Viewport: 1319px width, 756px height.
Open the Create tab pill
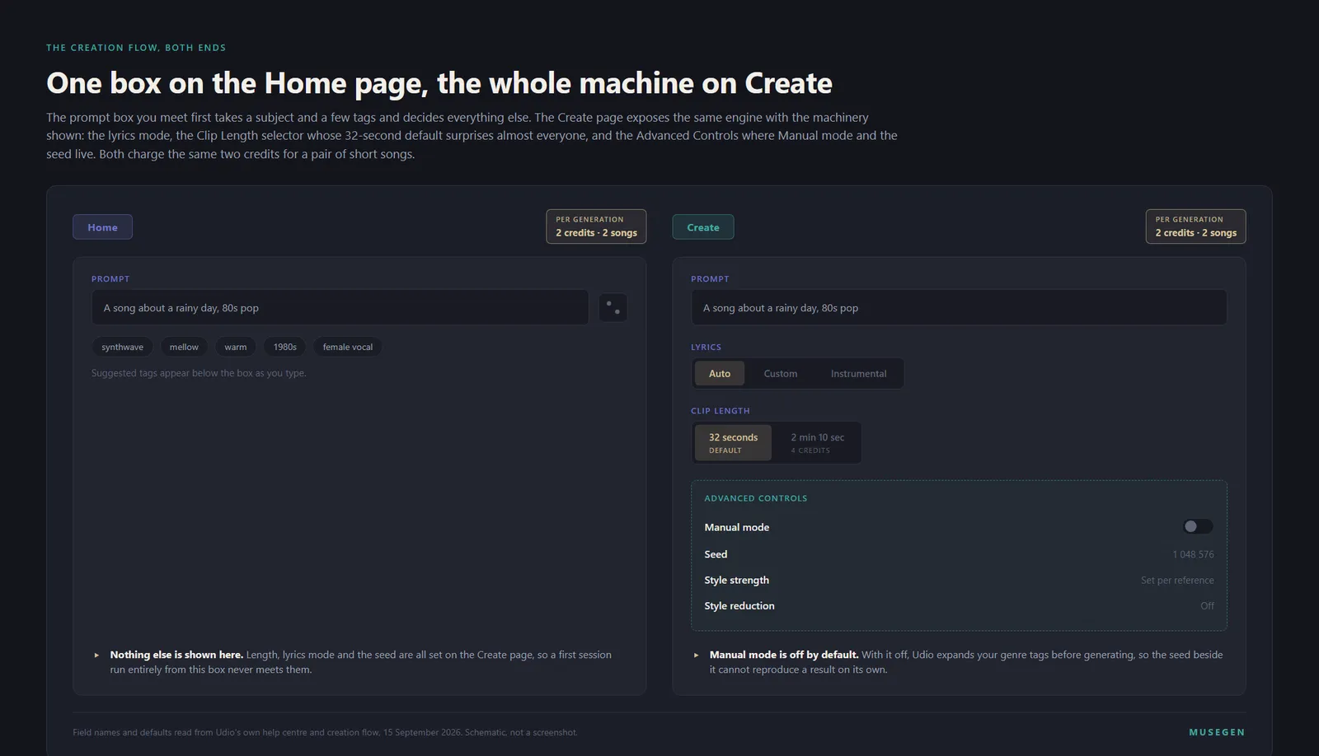[703, 227]
